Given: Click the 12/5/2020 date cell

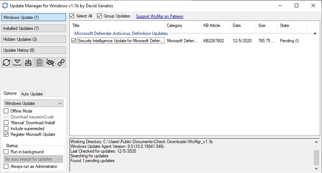Looking at the screenshot, I should (x=242, y=41).
